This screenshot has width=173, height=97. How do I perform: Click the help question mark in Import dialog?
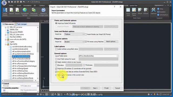point(114,7)
